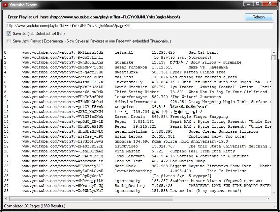Click the Completed 20 Pages status text
The height and width of the screenshot is (212, 280).
pos(35,206)
